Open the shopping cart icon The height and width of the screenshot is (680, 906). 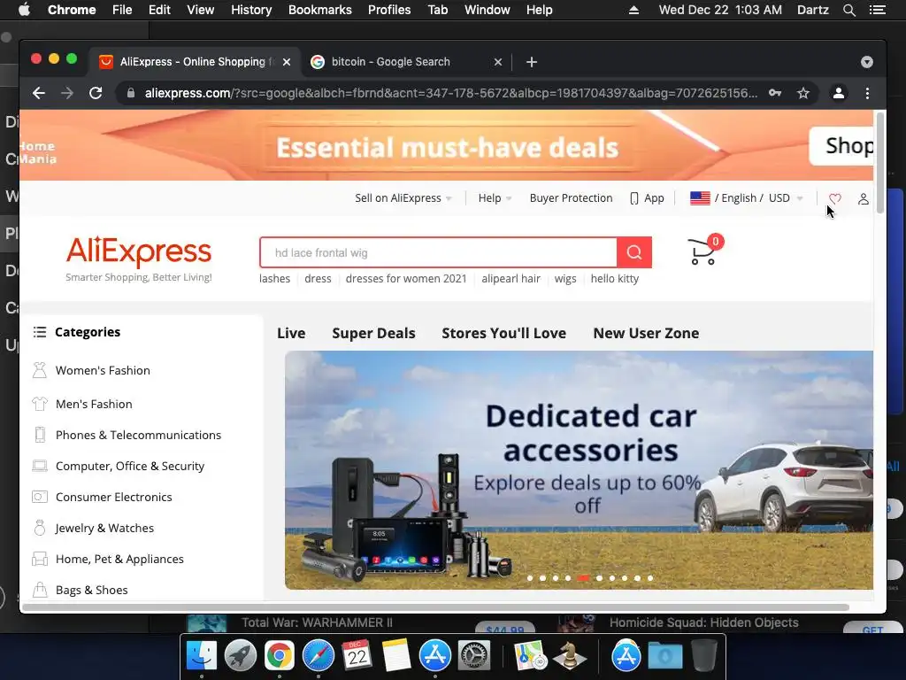(704, 251)
